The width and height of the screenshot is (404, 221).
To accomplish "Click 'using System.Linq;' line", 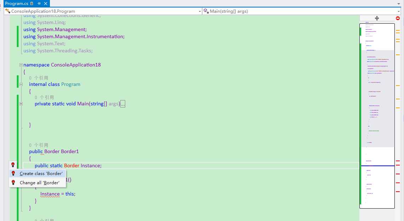I will click(x=45, y=22).
